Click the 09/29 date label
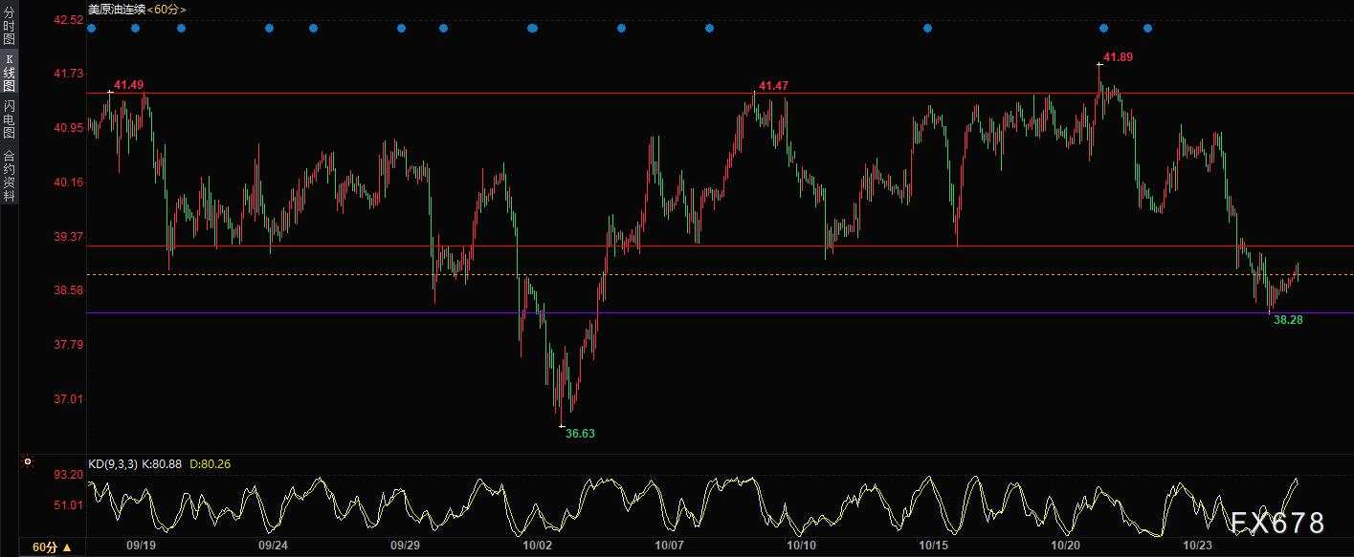This screenshot has height=557, width=1354. click(406, 546)
